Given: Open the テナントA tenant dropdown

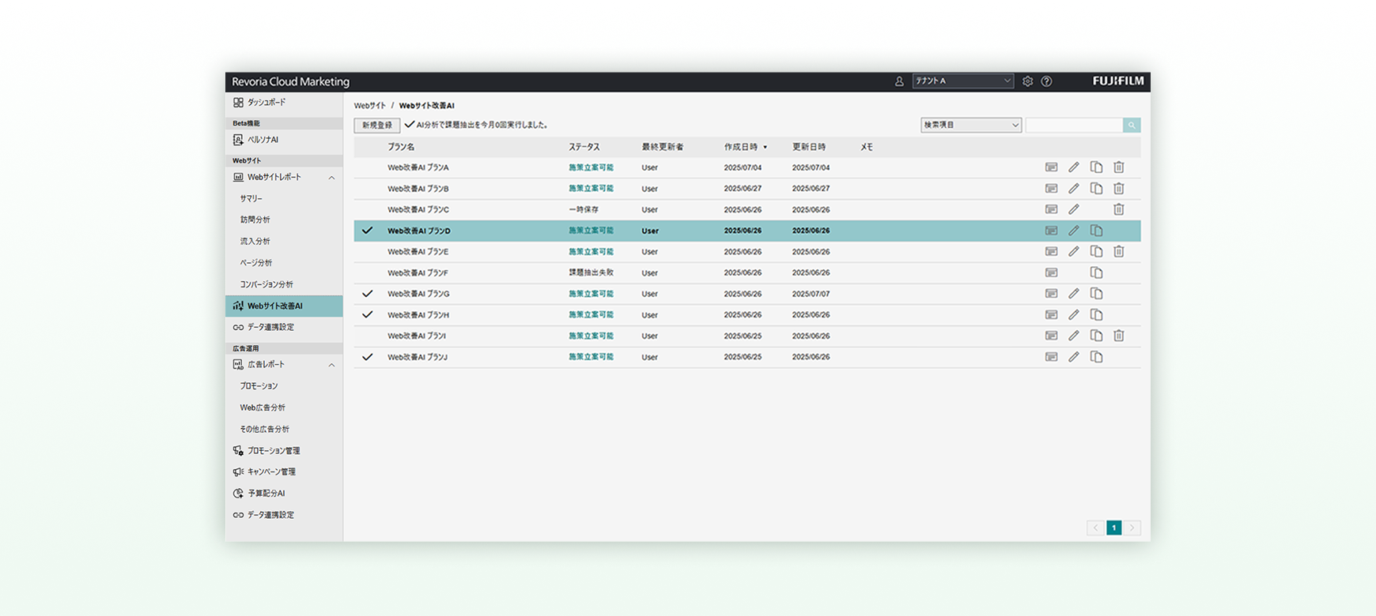Looking at the screenshot, I should pyautogui.click(x=962, y=81).
